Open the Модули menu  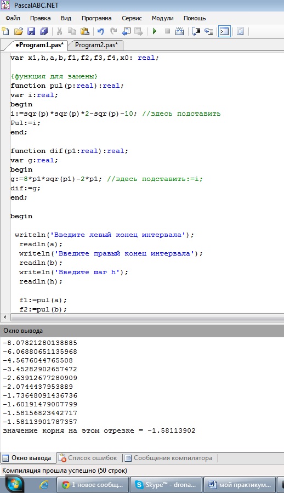click(x=163, y=18)
